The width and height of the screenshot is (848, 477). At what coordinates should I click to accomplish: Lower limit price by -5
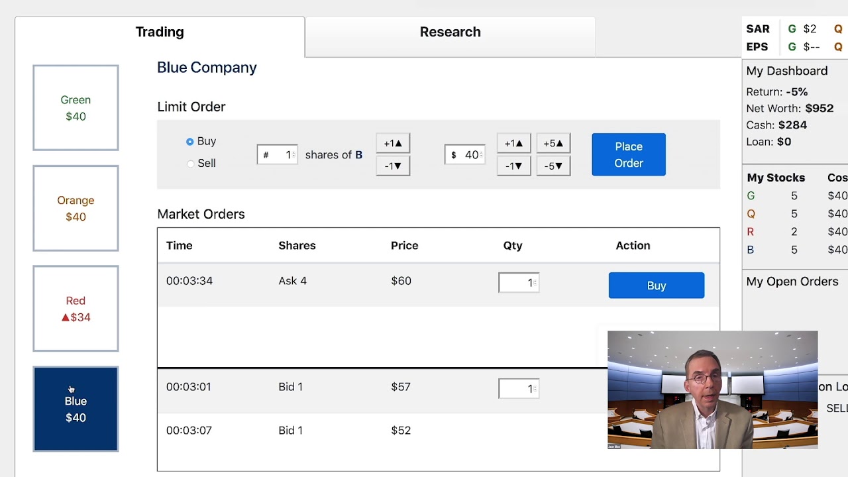click(x=553, y=166)
